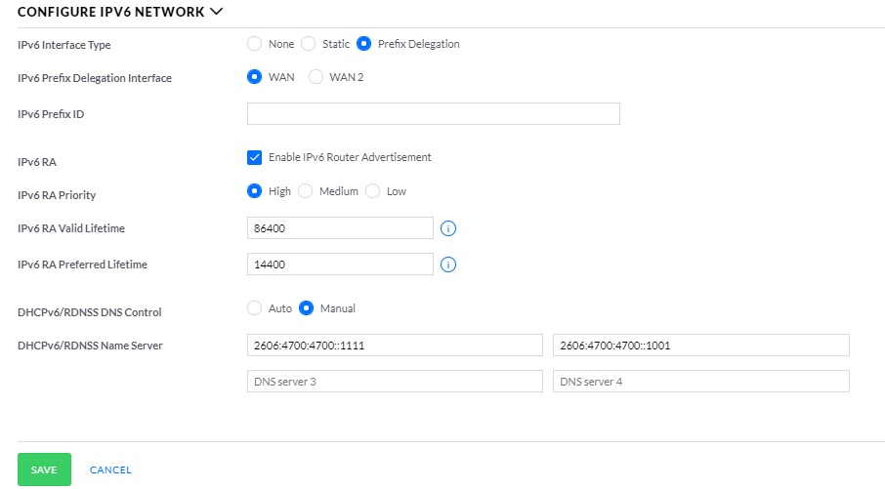885x489 pixels.
Task: Set IPv6 RA Priority to Low
Action: point(373,191)
